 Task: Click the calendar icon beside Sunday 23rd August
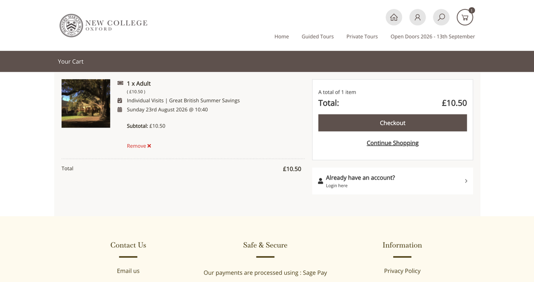pos(120,109)
